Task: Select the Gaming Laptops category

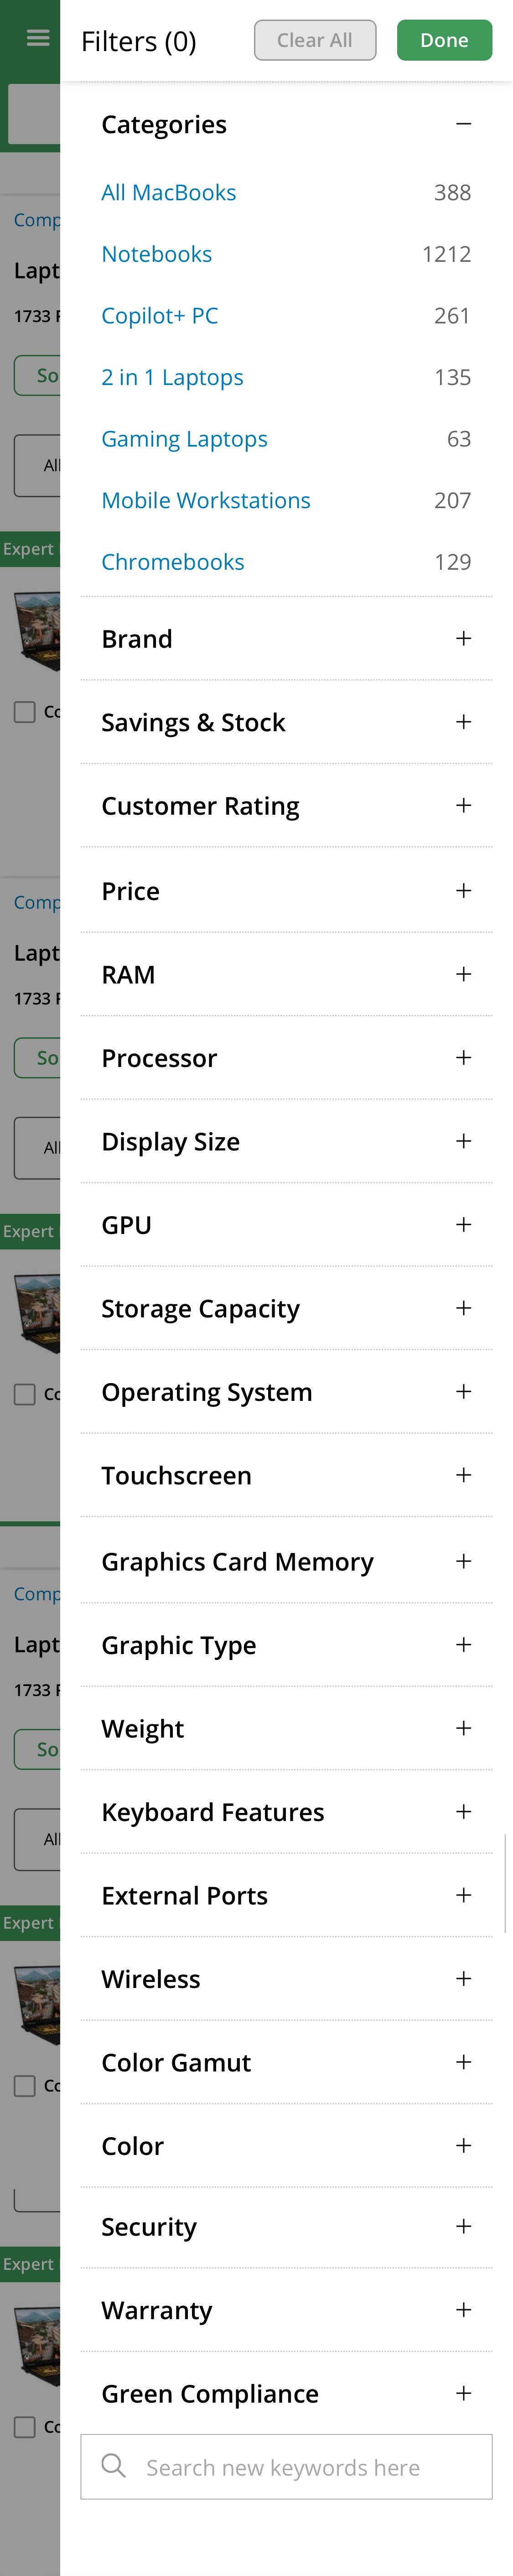Action: click(x=184, y=438)
